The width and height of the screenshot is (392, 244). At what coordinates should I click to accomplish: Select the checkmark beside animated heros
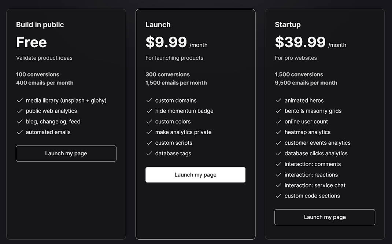click(x=279, y=100)
